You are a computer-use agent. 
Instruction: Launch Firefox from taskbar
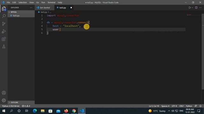pos(66,111)
